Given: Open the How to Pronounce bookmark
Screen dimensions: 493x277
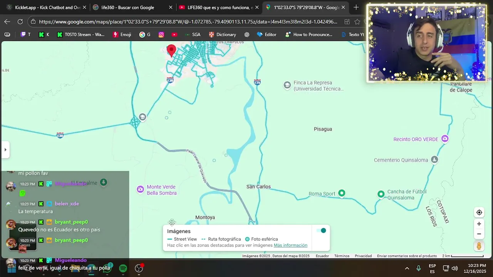Looking at the screenshot, I should coord(309,34).
